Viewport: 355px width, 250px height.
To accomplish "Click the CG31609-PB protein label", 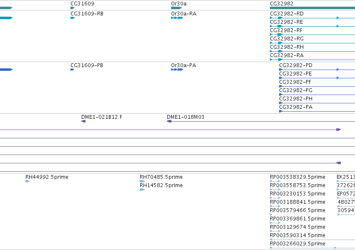I will [x=87, y=65].
